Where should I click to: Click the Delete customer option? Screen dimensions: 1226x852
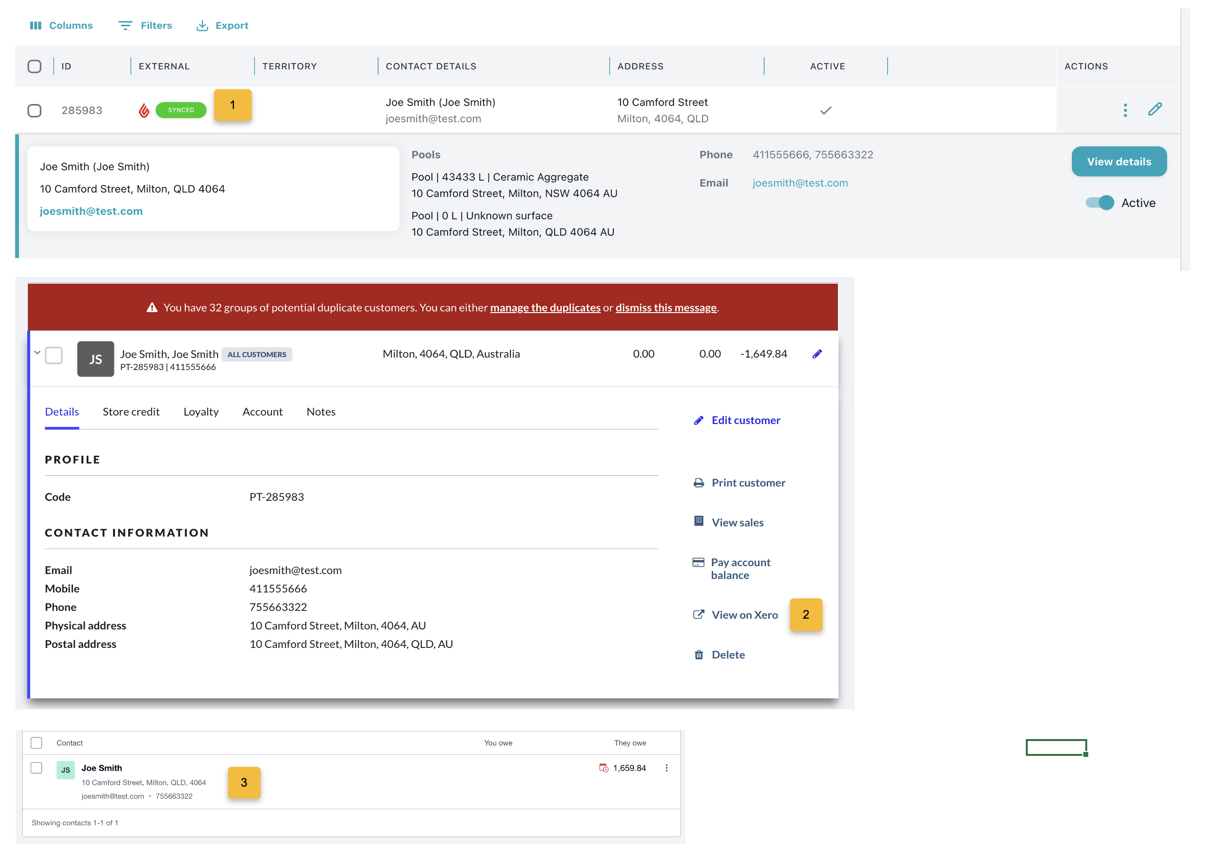[728, 655]
